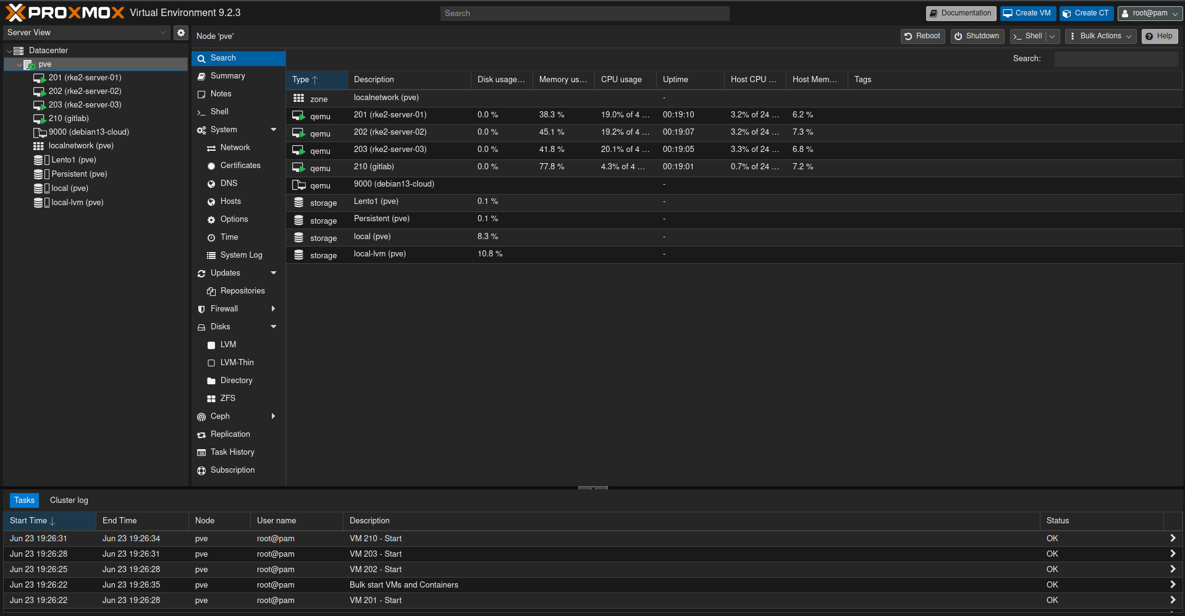Collapse the Datacenter tree node
The width and height of the screenshot is (1185, 616).
(9, 51)
